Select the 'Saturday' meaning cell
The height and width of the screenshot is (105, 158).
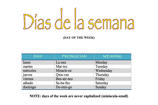[102, 83]
